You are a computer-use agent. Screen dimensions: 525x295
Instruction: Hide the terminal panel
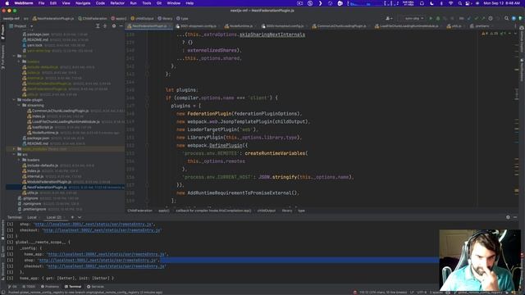click(515, 217)
